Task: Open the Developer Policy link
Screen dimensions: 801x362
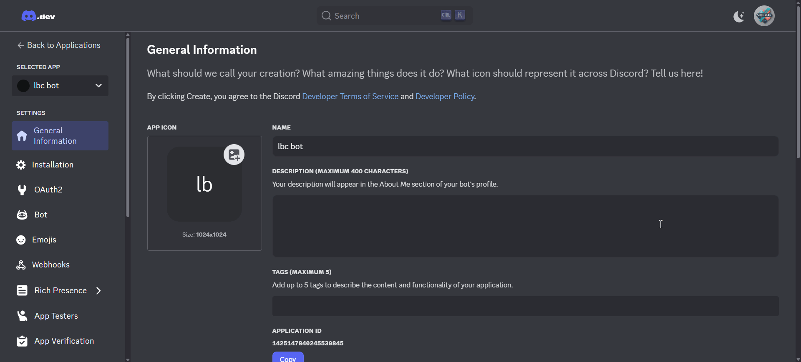Action: click(445, 97)
